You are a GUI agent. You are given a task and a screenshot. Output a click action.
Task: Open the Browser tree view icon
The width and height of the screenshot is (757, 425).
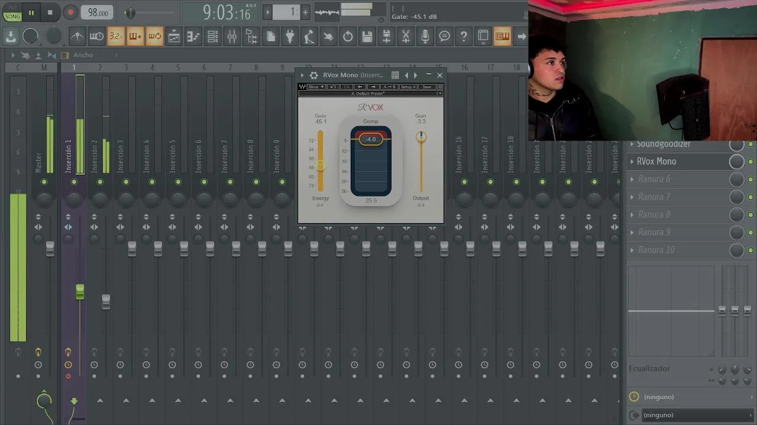click(251, 37)
